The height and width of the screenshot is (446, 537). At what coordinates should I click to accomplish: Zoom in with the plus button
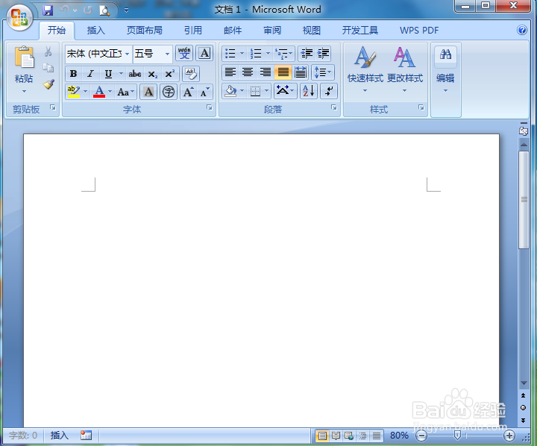pos(509,436)
